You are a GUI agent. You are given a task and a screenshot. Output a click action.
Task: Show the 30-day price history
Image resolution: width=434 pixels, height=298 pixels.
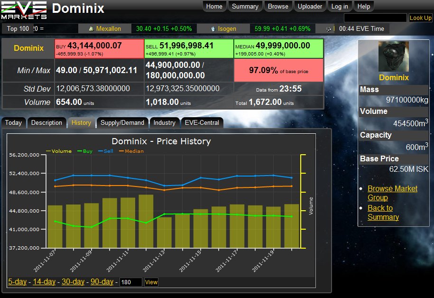point(73,282)
